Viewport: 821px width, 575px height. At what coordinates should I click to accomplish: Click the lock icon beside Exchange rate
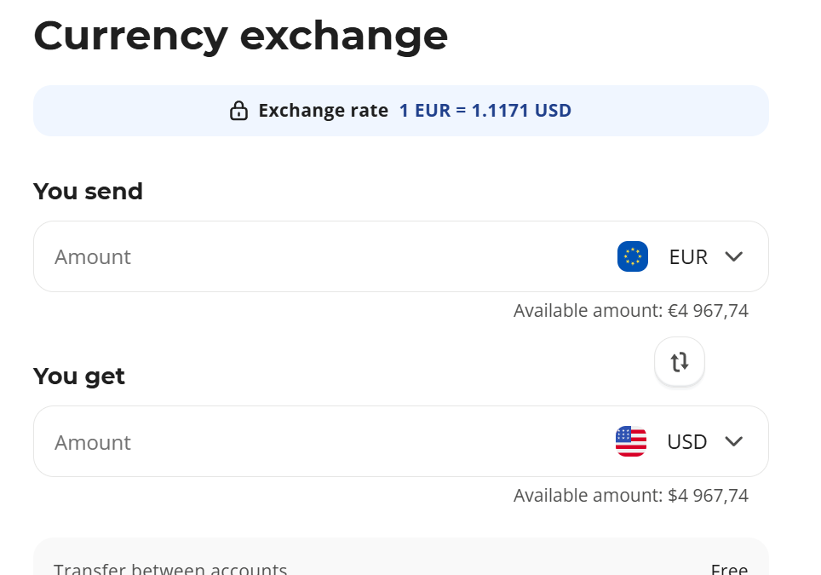point(238,111)
